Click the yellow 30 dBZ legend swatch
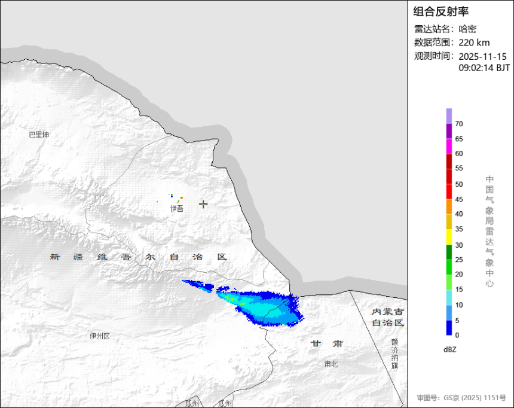 click(449, 237)
